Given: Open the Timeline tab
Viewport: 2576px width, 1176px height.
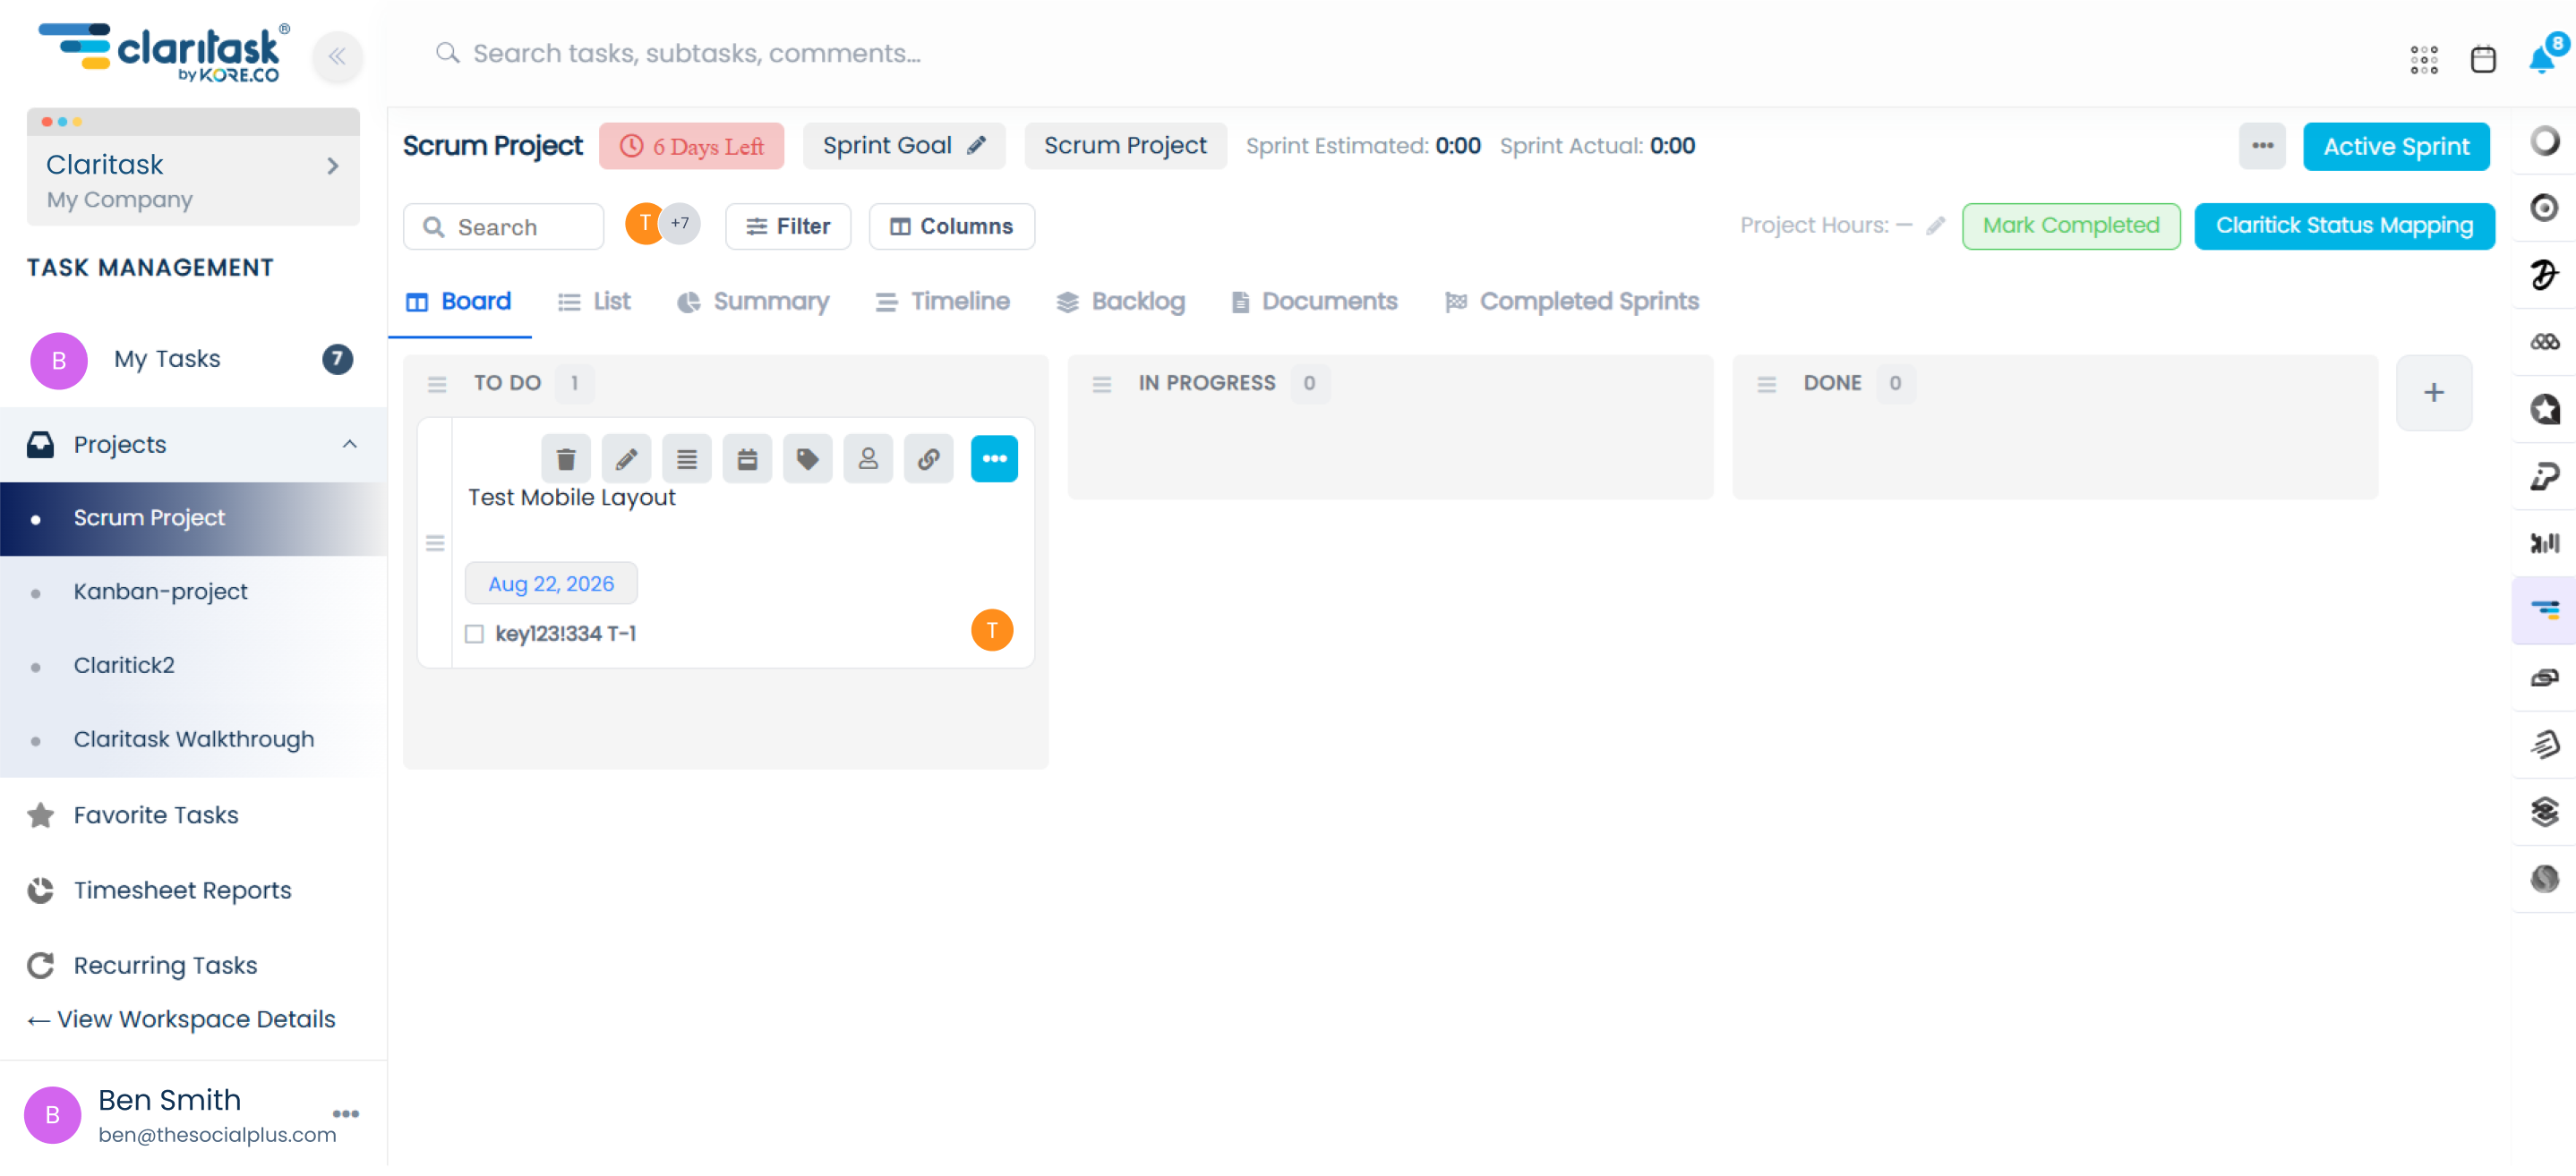Looking at the screenshot, I should pos(942,302).
